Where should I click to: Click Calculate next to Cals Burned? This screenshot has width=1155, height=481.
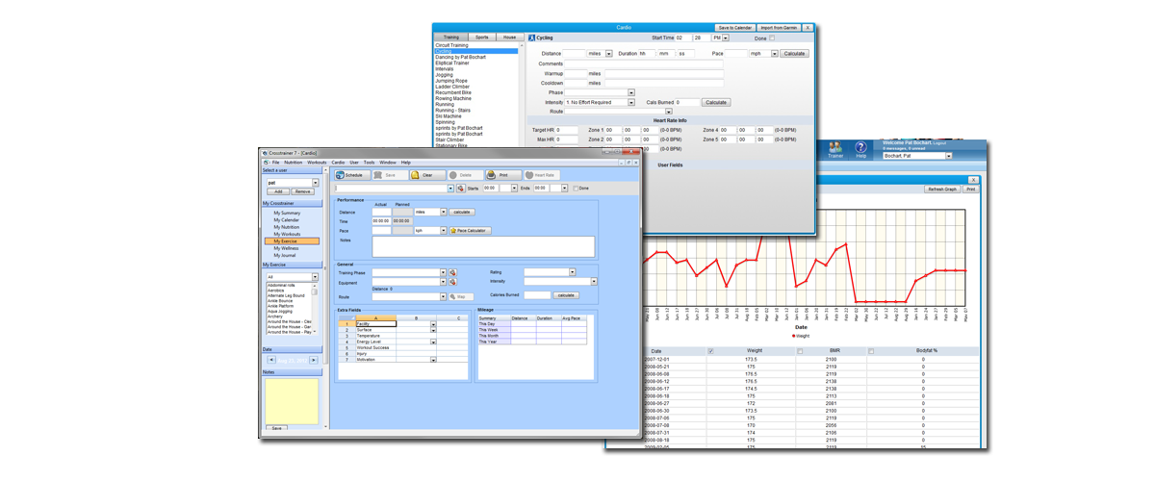pos(716,102)
